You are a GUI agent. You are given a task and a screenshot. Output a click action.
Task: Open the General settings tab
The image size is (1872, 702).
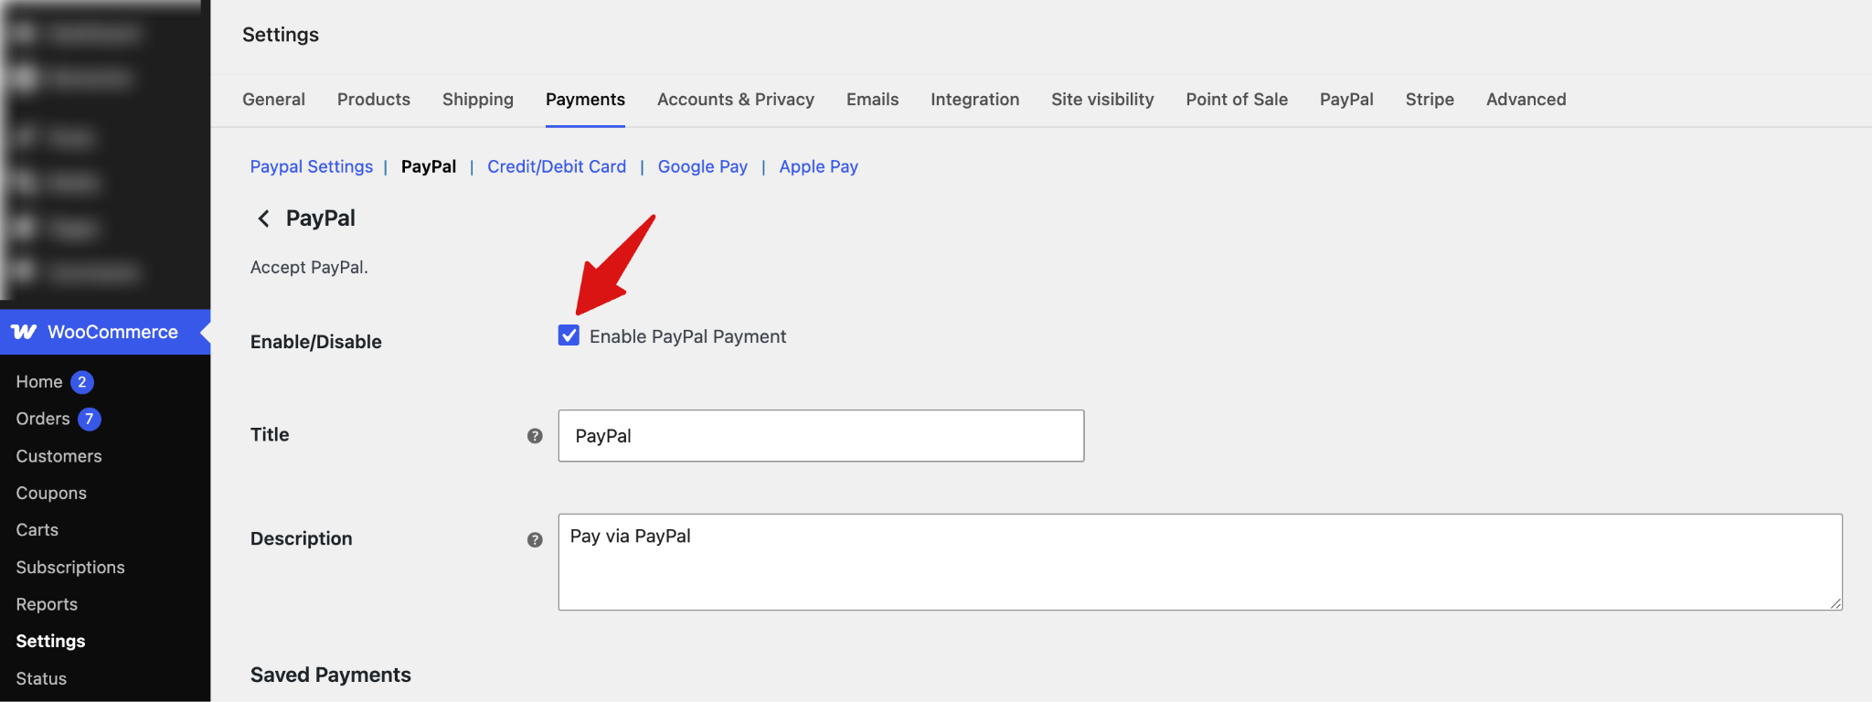pos(273,100)
